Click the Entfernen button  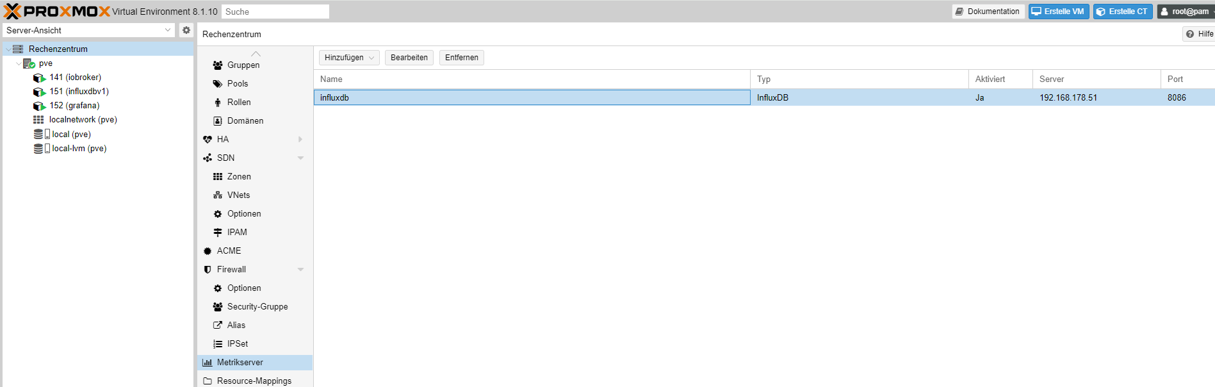[x=462, y=58]
